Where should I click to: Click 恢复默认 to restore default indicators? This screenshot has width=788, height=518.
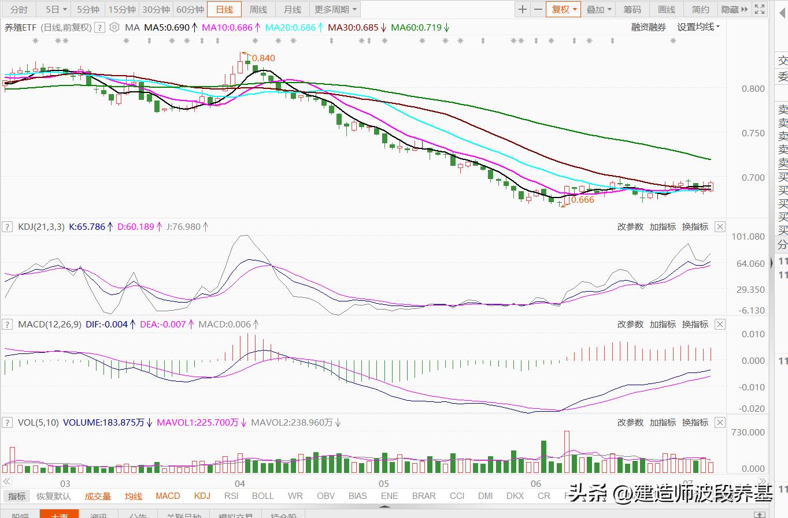click(54, 496)
